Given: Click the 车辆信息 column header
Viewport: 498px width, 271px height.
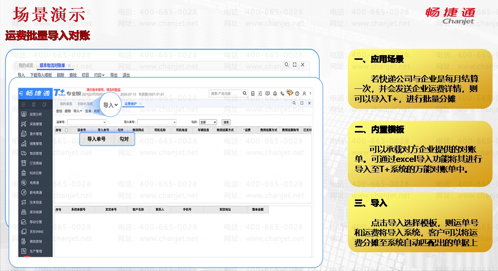Looking at the screenshot, I should pyautogui.click(x=203, y=130).
